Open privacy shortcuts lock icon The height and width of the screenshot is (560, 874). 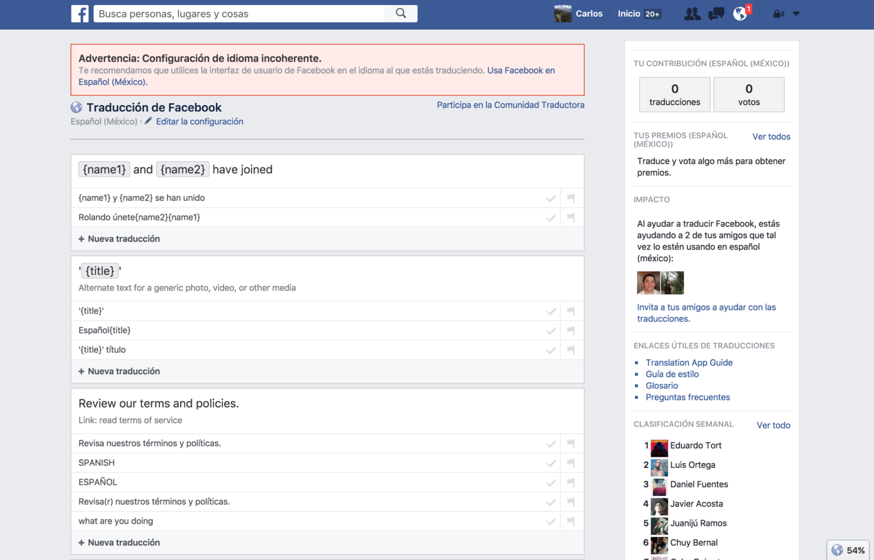[778, 14]
